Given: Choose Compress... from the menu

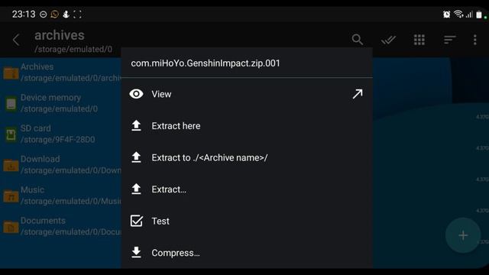Looking at the screenshot, I should [x=247, y=253].
